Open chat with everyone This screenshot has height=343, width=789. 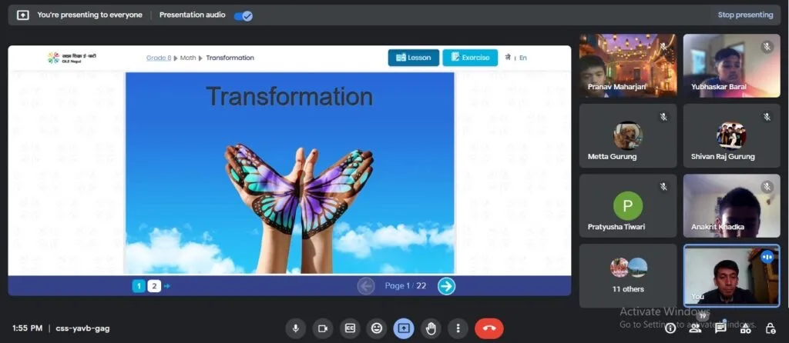tap(720, 328)
